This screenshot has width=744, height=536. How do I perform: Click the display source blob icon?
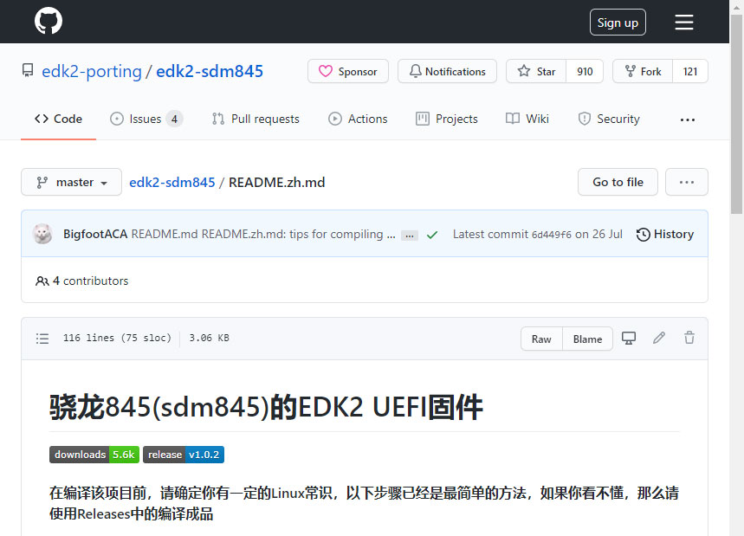(629, 338)
